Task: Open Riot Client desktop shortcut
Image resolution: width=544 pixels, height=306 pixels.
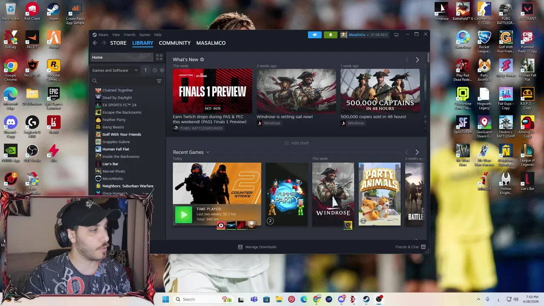Action: [x=32, y=12]
